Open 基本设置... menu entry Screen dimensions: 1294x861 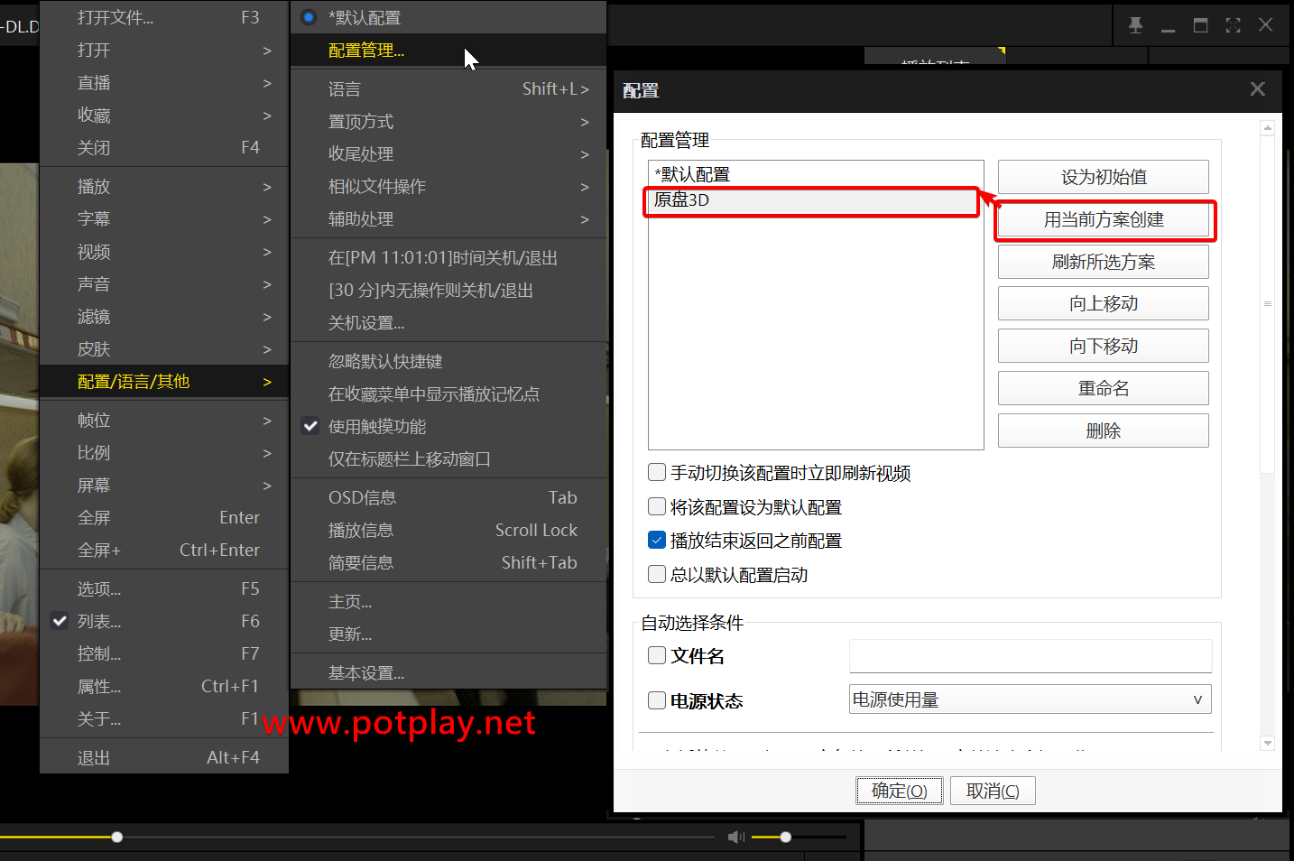coord(448,673)
